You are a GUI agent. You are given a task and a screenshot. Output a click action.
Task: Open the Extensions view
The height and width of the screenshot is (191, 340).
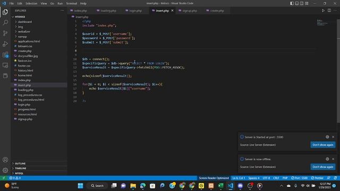5,55
